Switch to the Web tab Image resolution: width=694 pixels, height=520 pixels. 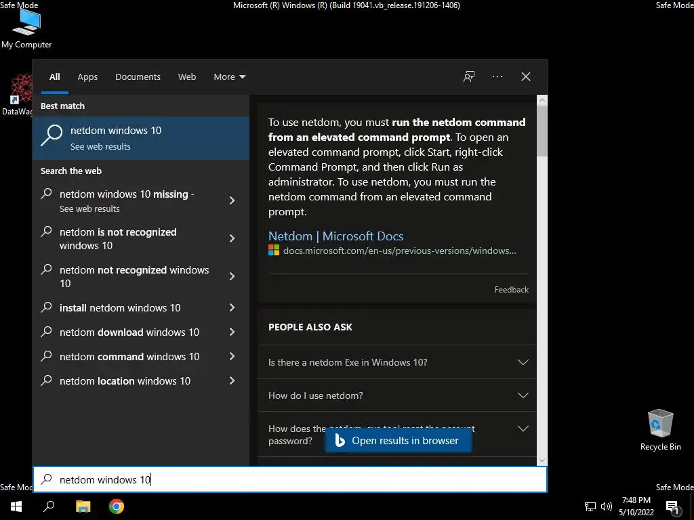[187, 77]
